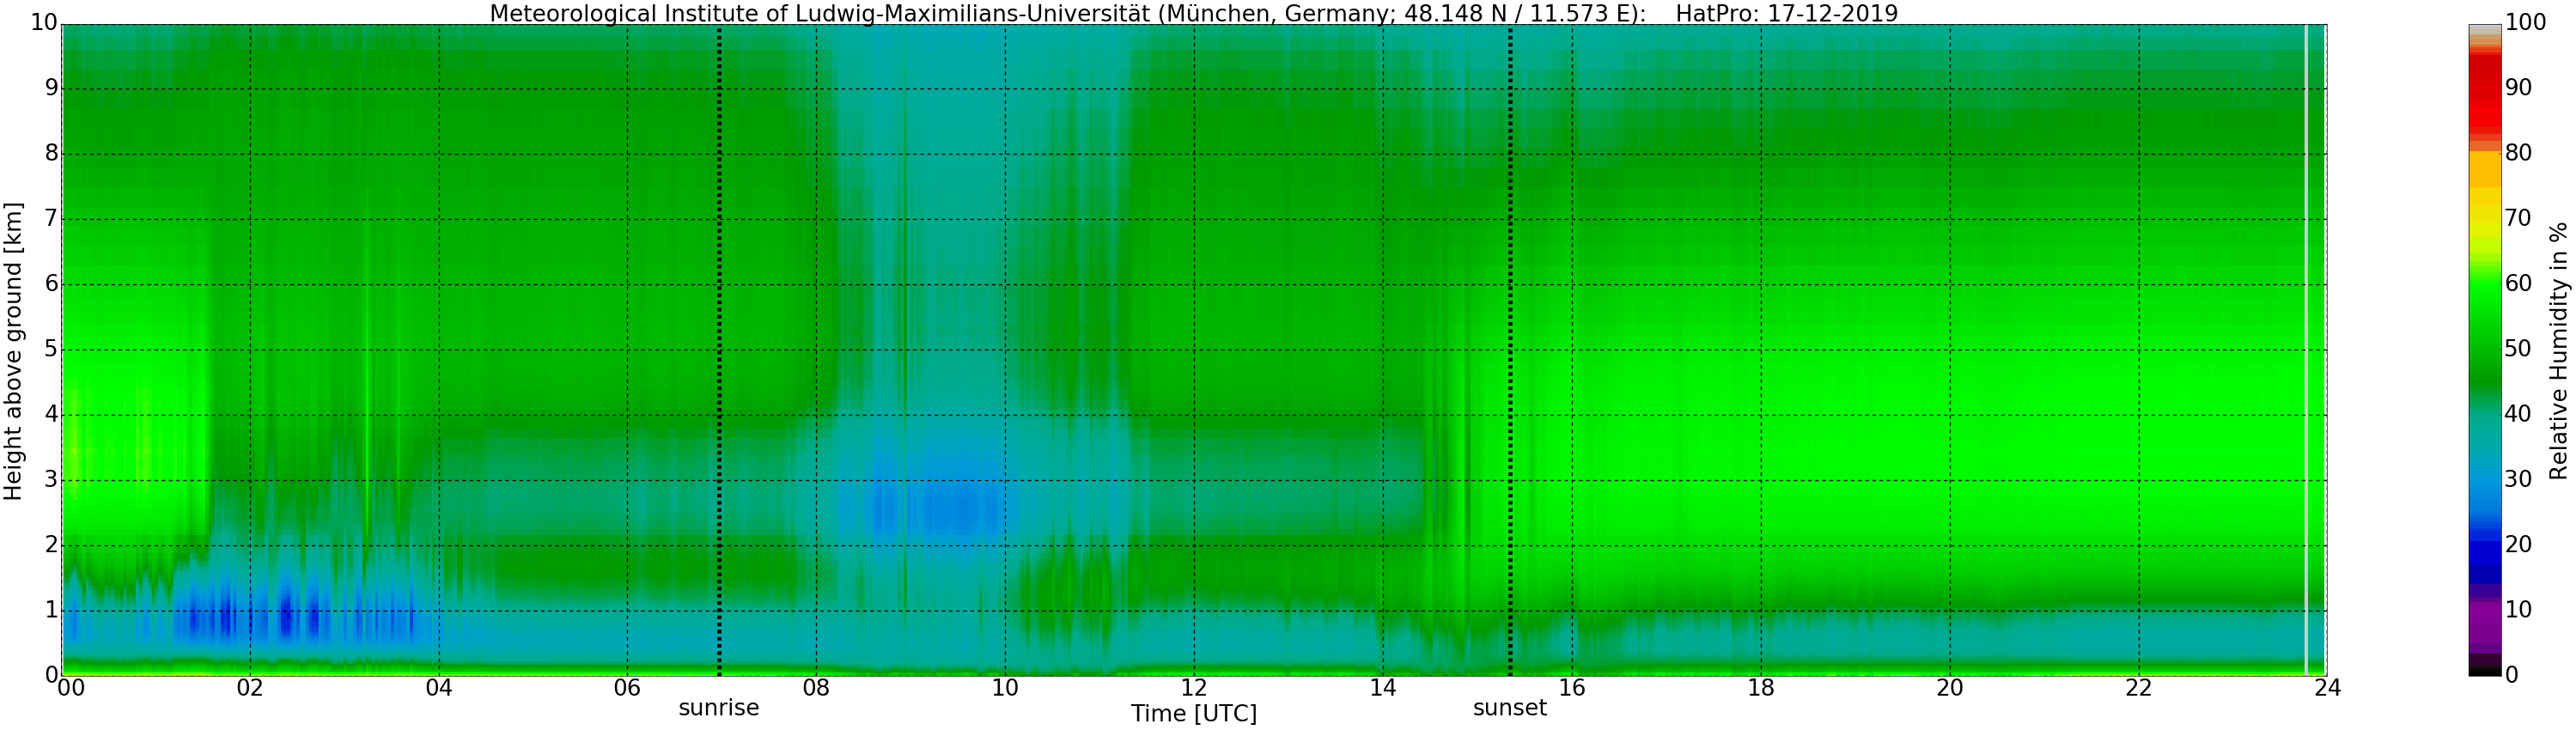Click colorbar tick label "100" percent
This screenshot has height=730, width=2576.
(x=2525, y=24)
